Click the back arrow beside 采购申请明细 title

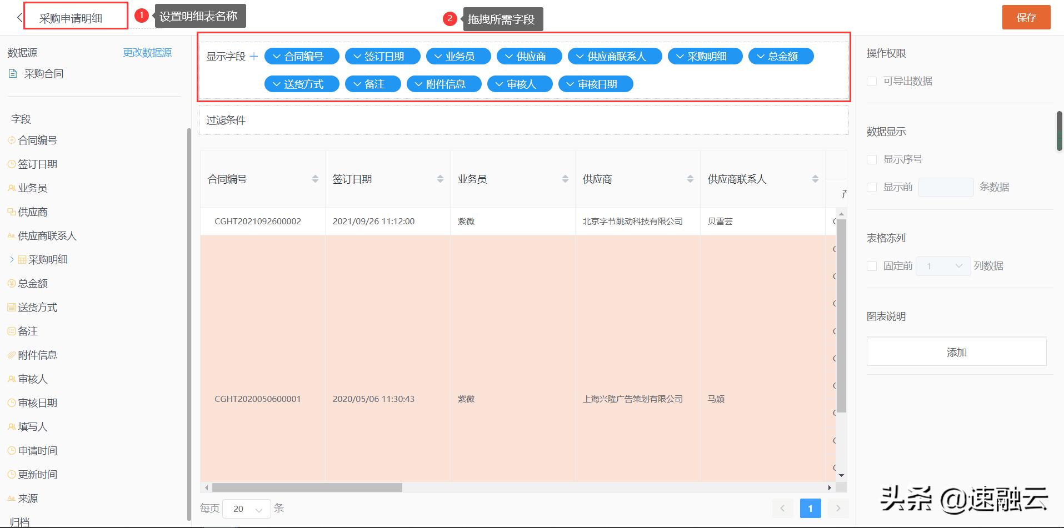[19, 17]
